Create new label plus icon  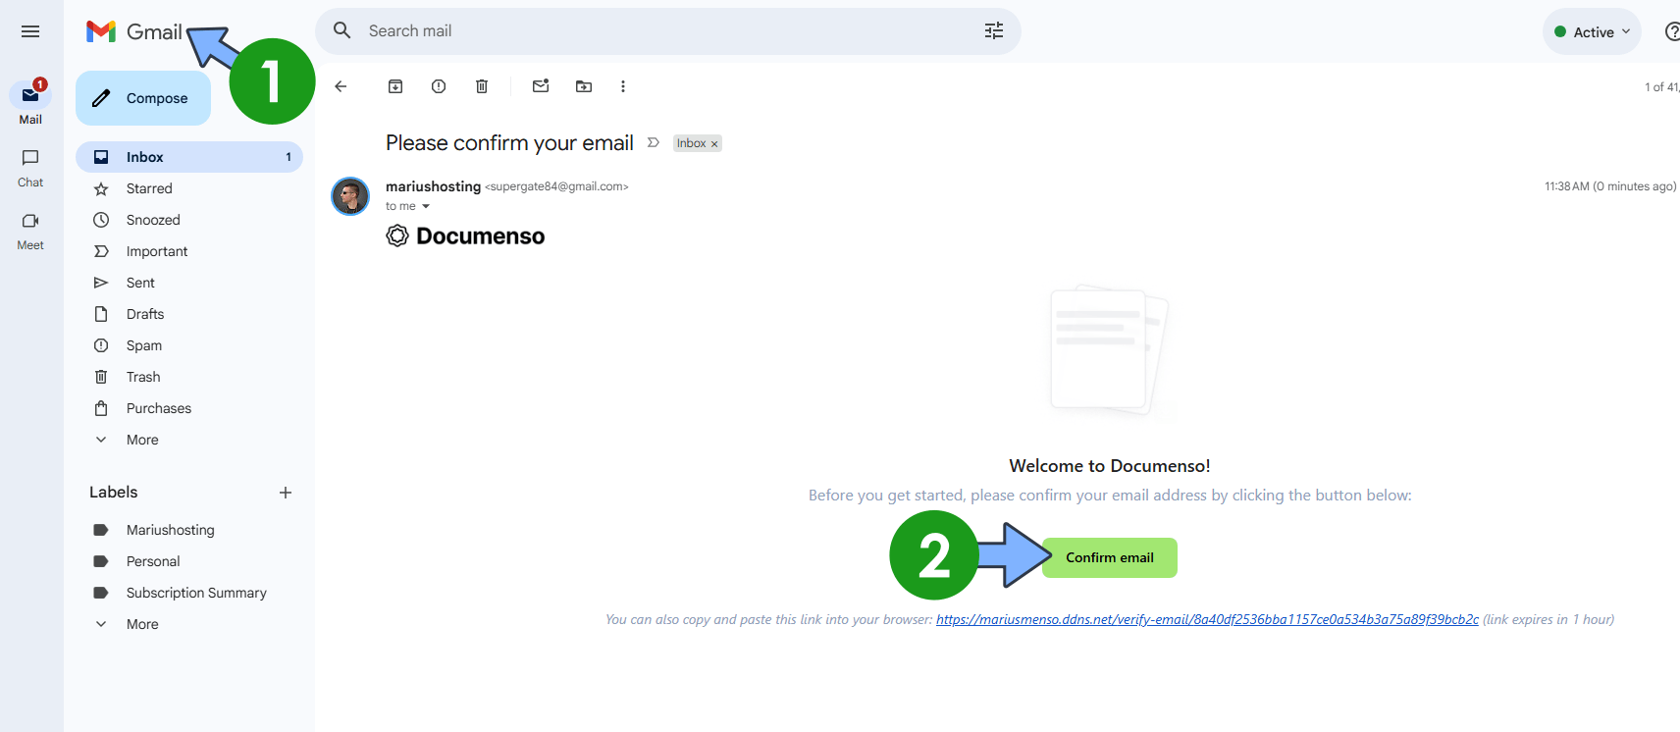(286, 493)
